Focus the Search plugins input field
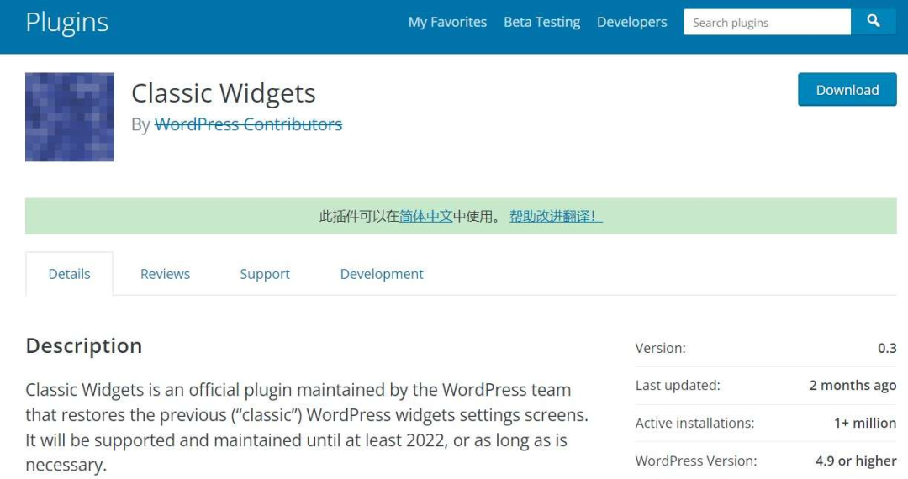The image size is (908, 479). pyautogui.click(x=768, y=22)
